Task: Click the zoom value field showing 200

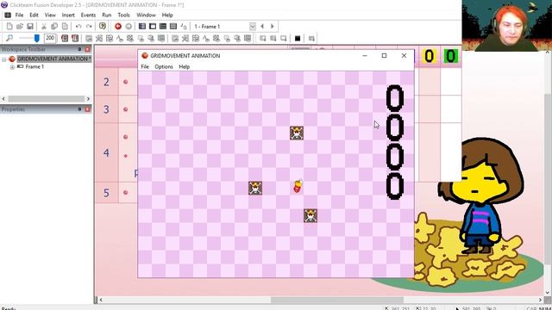Action: click(50, 38)
